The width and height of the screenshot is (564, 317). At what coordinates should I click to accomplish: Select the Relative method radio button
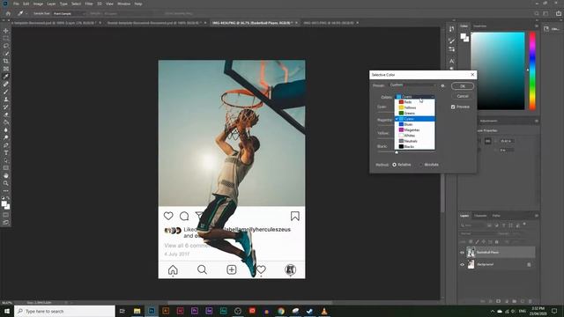pyautogui.click(x=394, y=165)
